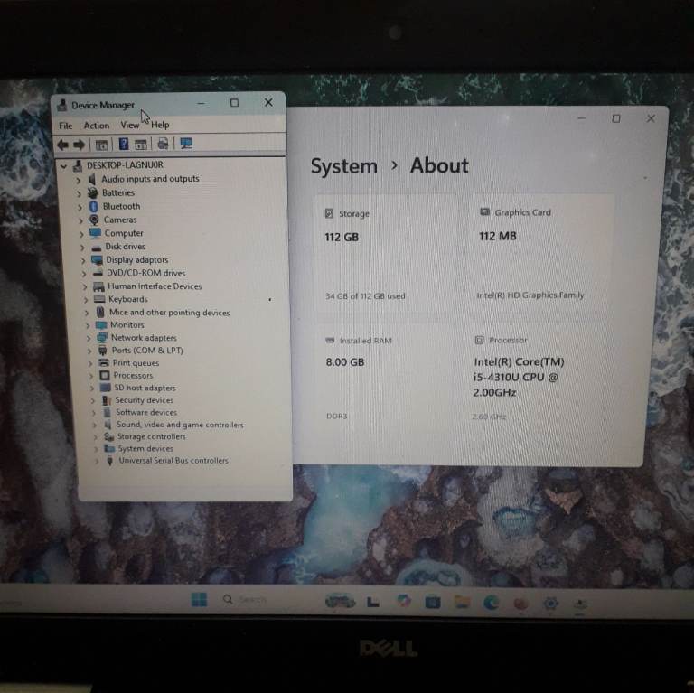Click the mouse icon for pointing devices
The width and height of the screenshot is (694, 693).
click(100, 312)
